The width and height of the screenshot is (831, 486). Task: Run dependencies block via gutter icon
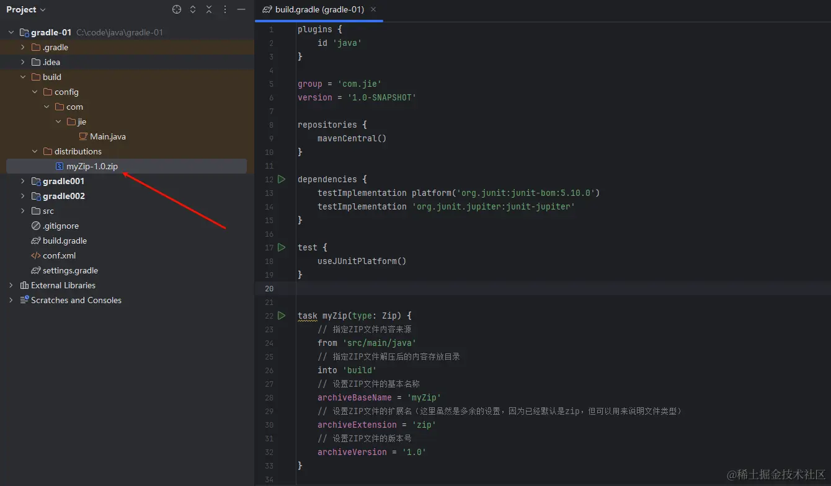(x=282, y=179)
